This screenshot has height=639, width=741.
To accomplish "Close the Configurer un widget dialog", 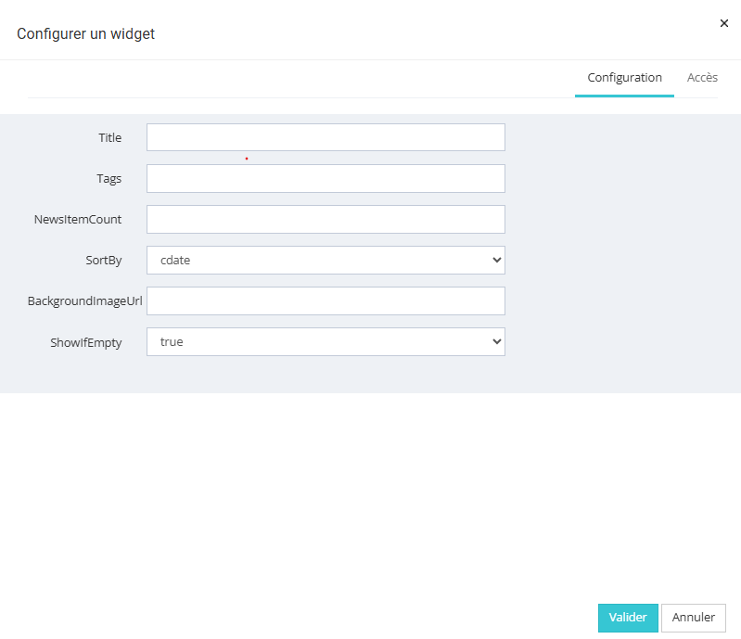I will tap(724, 23).
